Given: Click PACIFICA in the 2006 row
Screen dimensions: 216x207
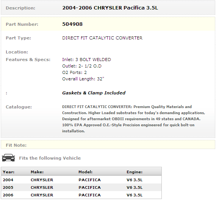Looking at the screenshot, I should [90, 195].
